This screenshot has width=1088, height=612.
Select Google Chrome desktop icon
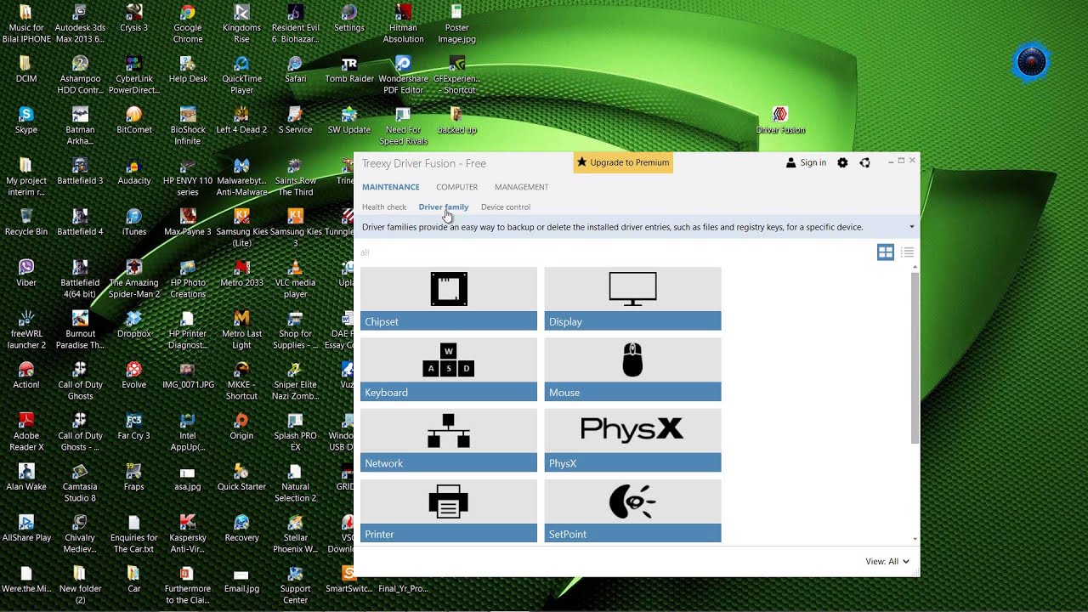pos(188,24)
